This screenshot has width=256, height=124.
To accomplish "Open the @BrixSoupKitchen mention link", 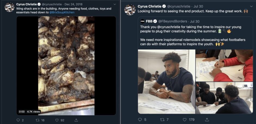I will coord(62,12).
